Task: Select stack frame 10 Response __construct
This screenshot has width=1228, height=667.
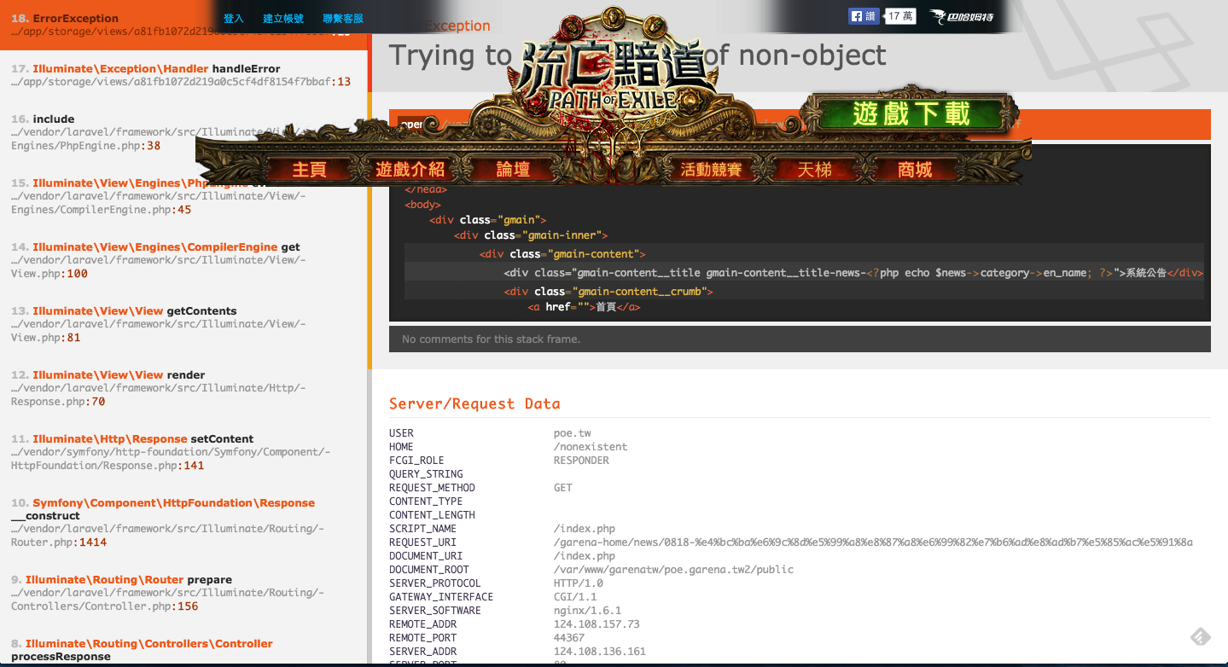Action: (183, 522)
